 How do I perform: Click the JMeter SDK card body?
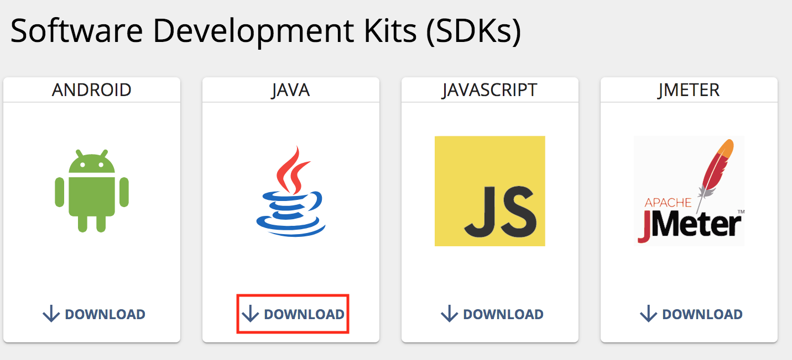pos(689,222)
